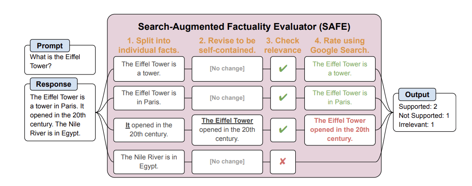Click the green-text "The Eiffel Tower is in Paris." rating box
Viewport: 472px width, 186px height.
(340, 98)
